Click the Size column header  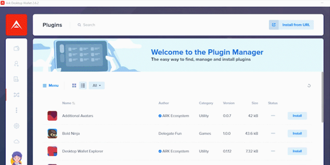(x=255, y=103)
